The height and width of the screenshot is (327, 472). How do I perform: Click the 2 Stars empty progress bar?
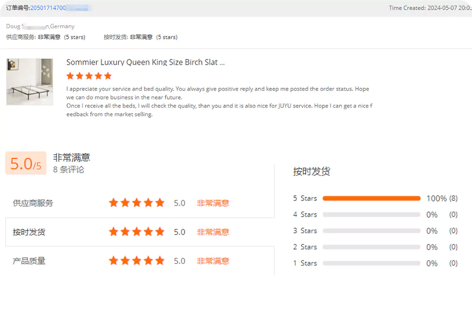(372, 247)
